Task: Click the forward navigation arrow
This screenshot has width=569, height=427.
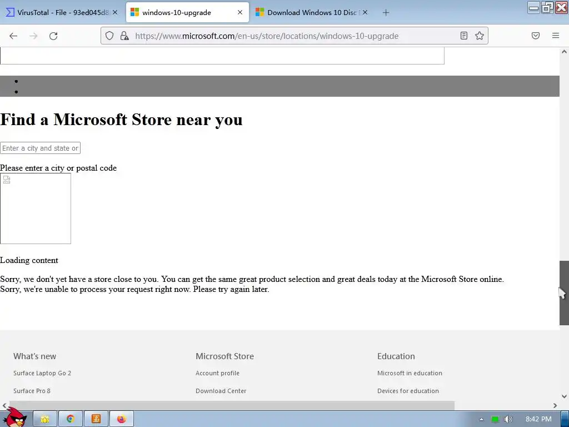Action: [33, 36]
